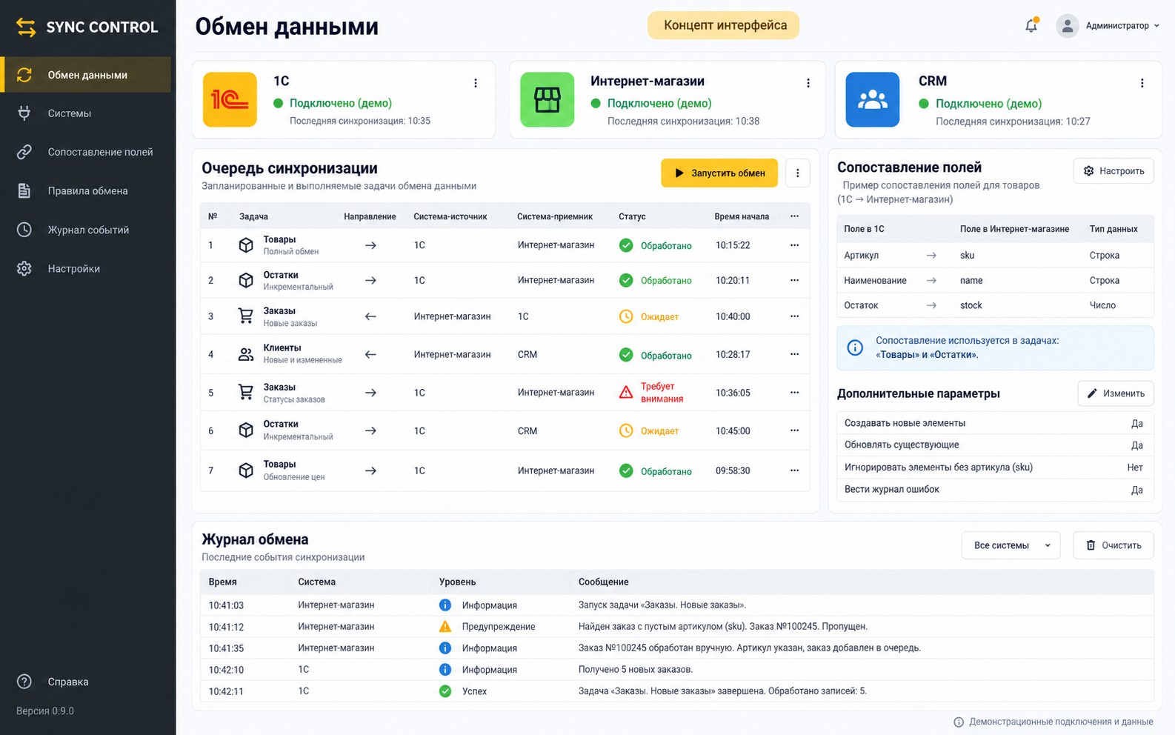Viewport: 1175px width, 735px height.
Task: Open the 1C card three-dot menu
Action: 476,83
